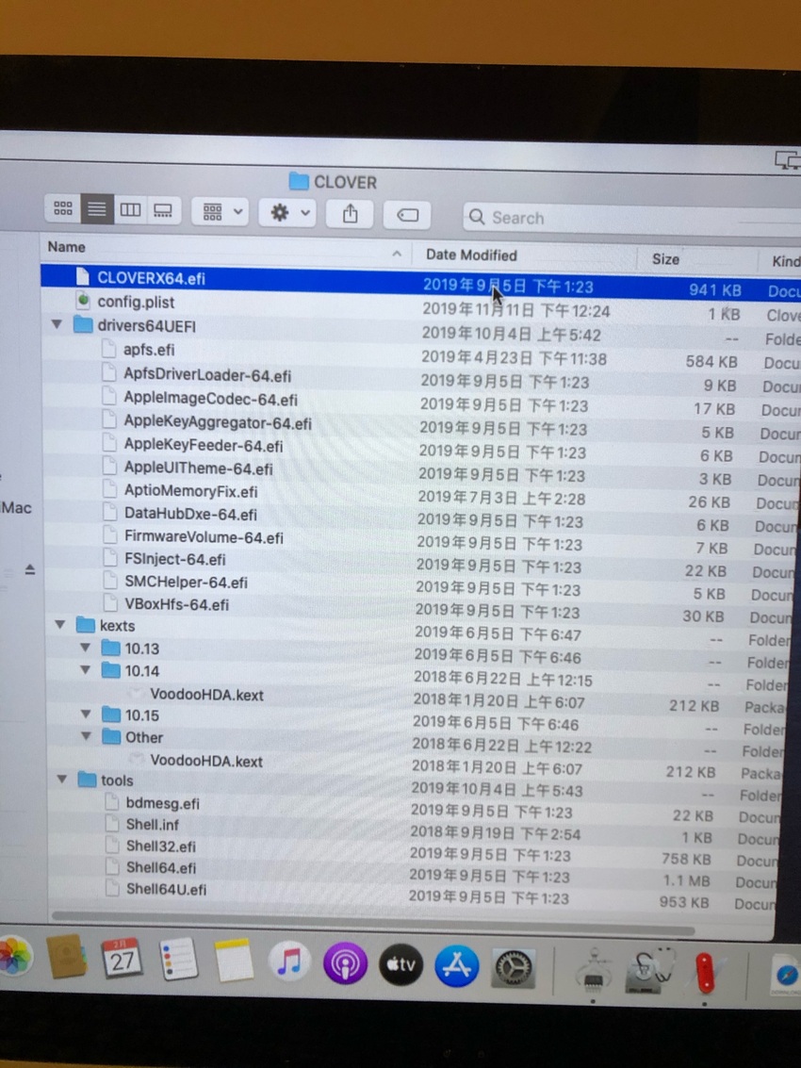Select FSInject-64.efi
Screen dimensions: 801x1068
pyautogui.click(x=174, y=560)
